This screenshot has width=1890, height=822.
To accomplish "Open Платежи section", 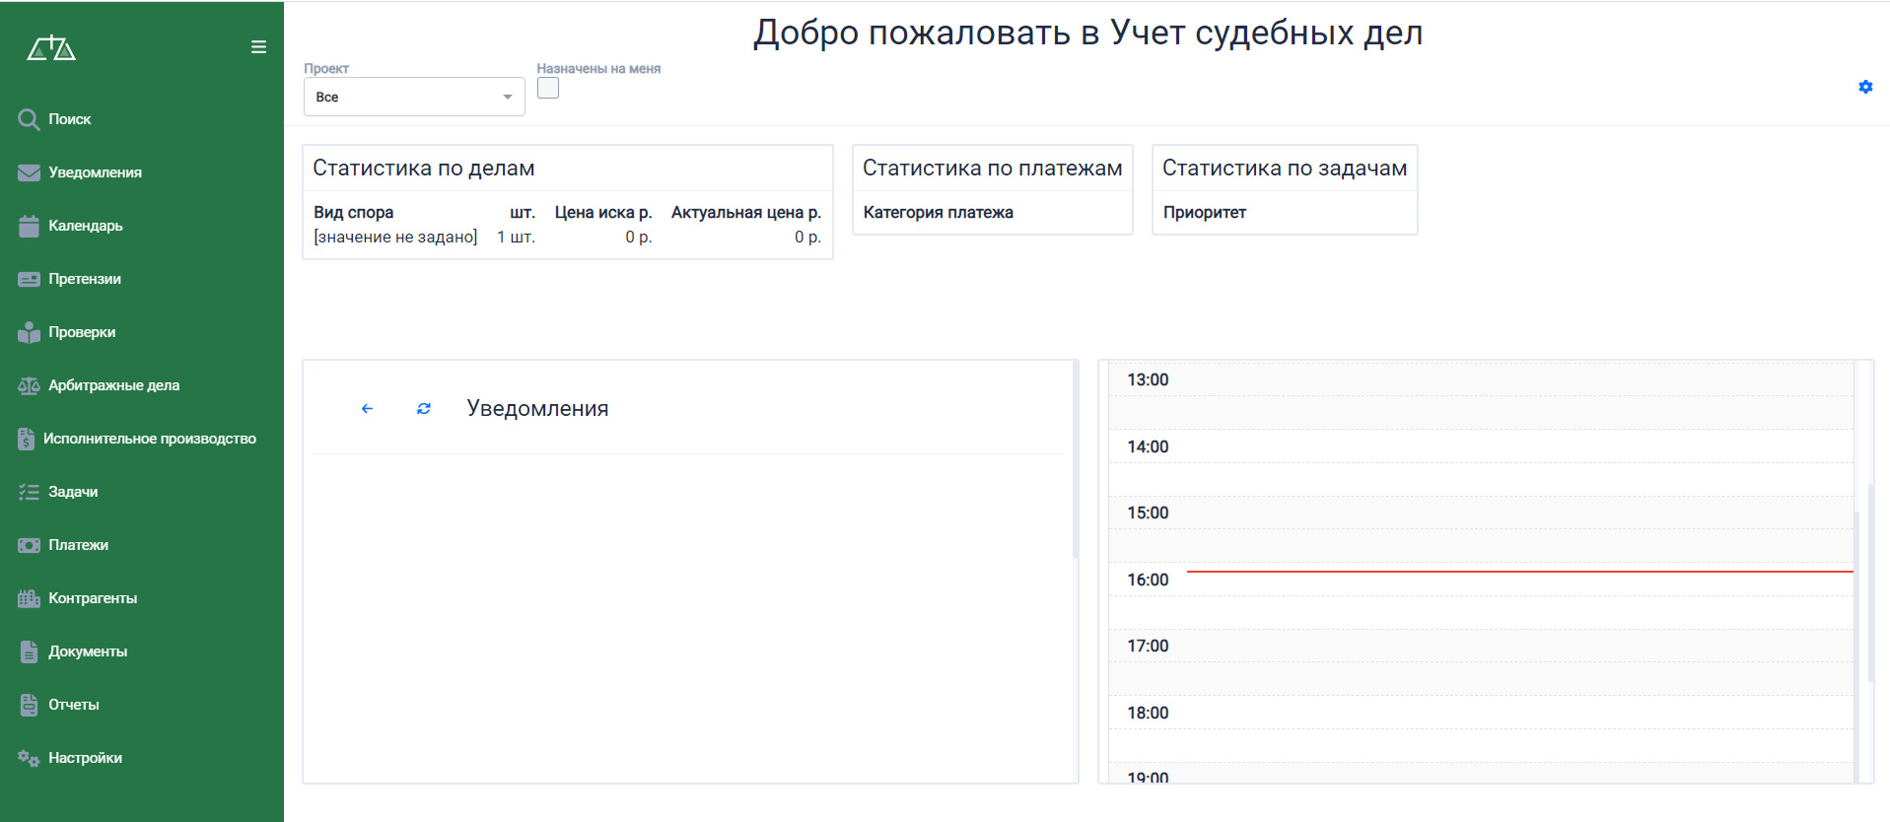I will coord(78,545).
